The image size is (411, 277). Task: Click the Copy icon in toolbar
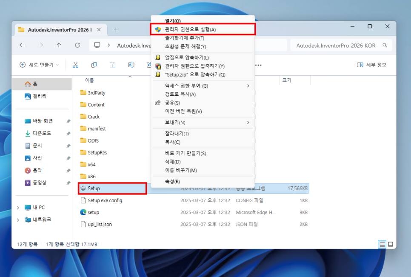94,65
